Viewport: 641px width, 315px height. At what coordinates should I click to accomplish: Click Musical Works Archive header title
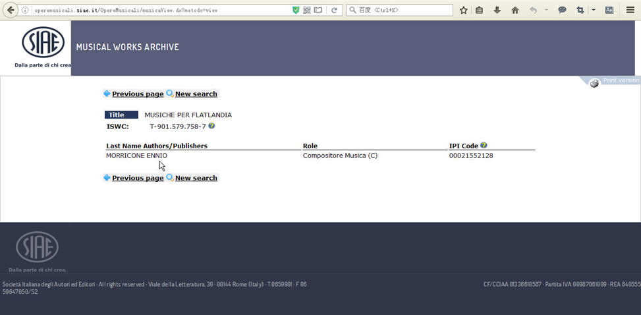point(128,47)
